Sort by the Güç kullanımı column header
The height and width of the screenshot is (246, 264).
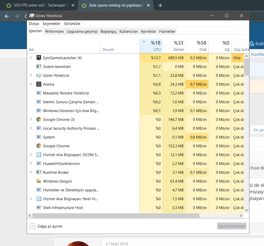pyautogui.click(x=240, y=46)
